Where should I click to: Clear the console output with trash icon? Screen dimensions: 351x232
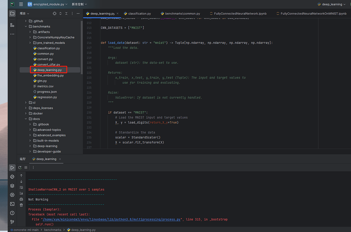(21, 205)
